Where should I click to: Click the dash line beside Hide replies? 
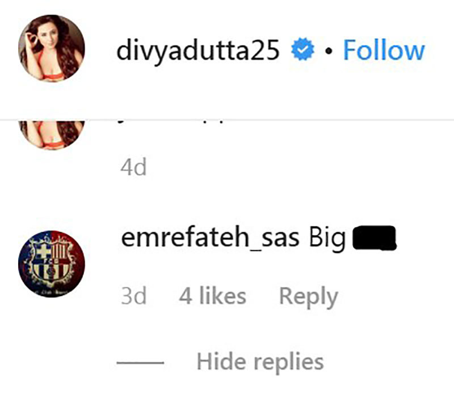click(x=140, y=362)
